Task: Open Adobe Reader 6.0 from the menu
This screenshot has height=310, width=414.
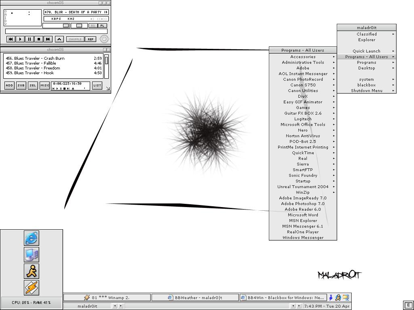Action: (303, 209)
